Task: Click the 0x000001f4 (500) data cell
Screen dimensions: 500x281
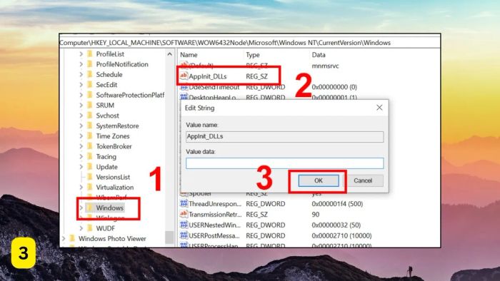Action: [337, 204]
